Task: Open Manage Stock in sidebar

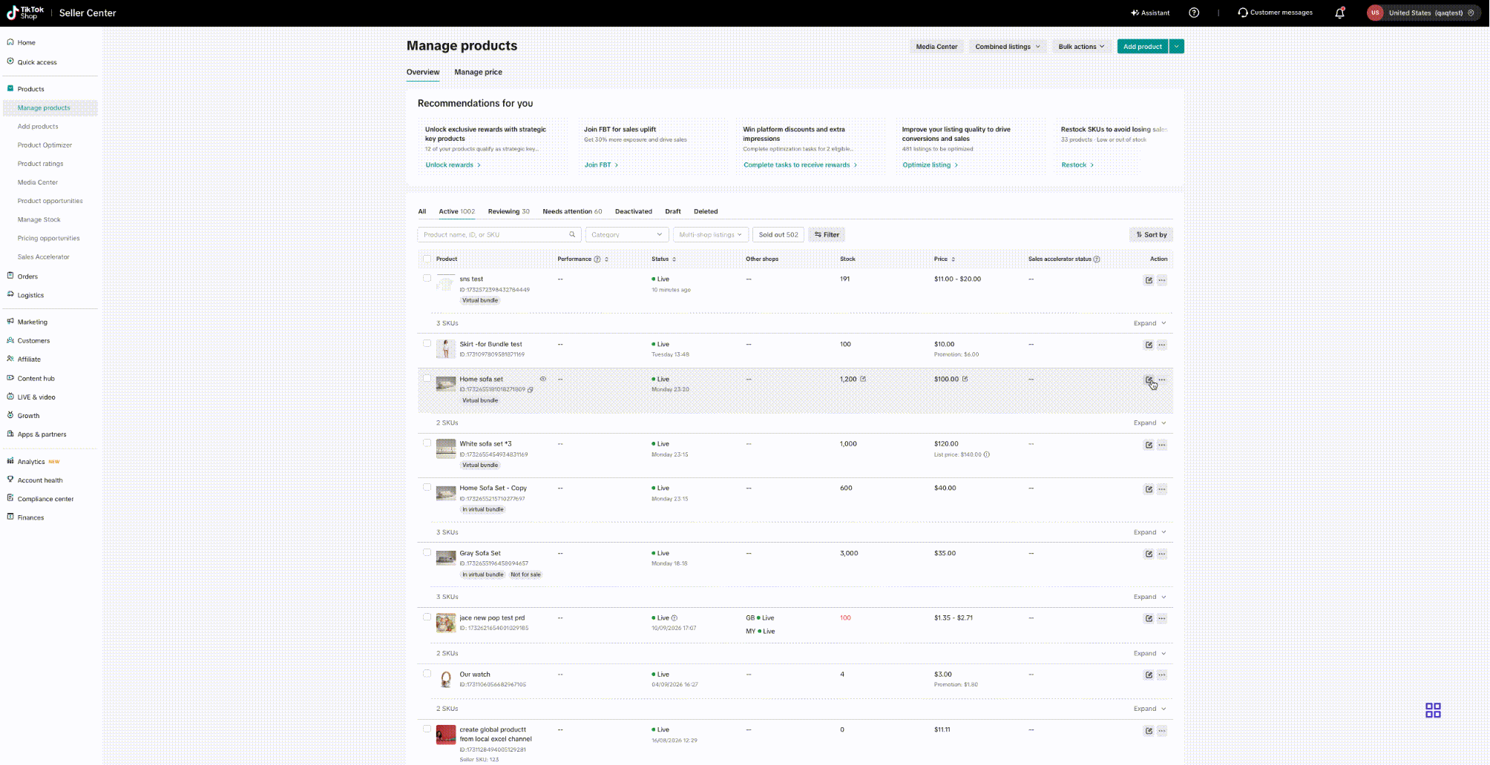Action: [x=39, y=219]
